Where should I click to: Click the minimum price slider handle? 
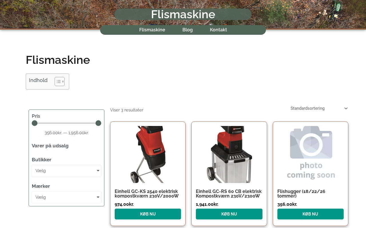point(35,123)
